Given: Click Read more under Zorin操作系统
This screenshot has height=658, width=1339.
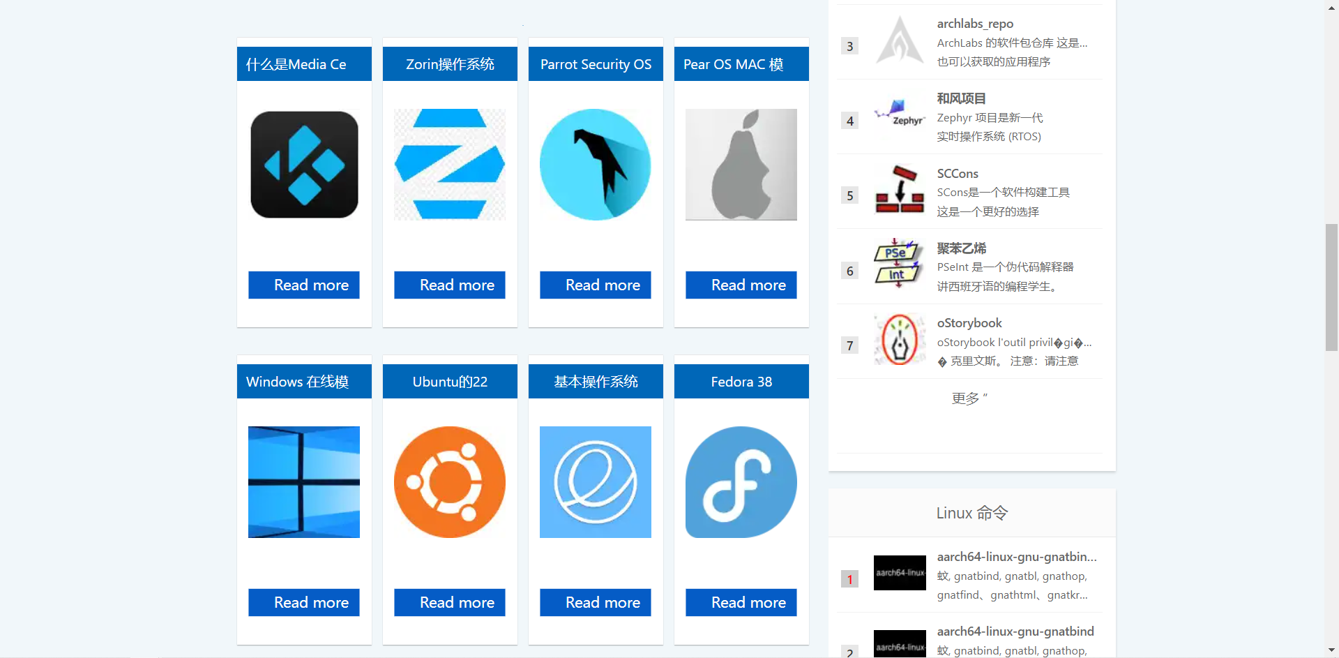Looking at the screenshot, I should point(450,285).
